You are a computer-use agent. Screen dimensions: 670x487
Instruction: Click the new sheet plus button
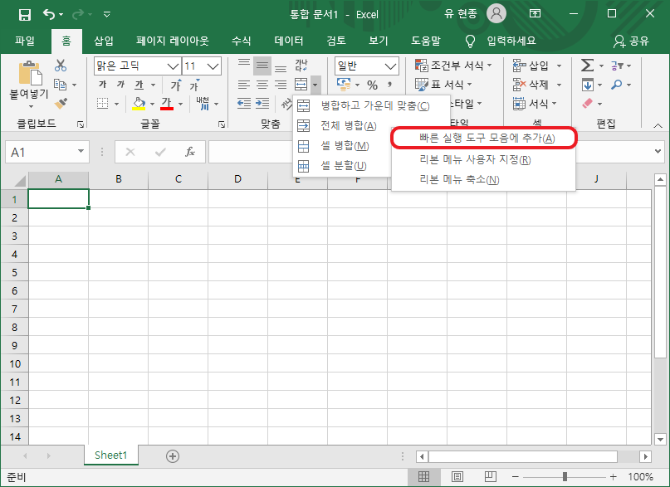point(173,455)
